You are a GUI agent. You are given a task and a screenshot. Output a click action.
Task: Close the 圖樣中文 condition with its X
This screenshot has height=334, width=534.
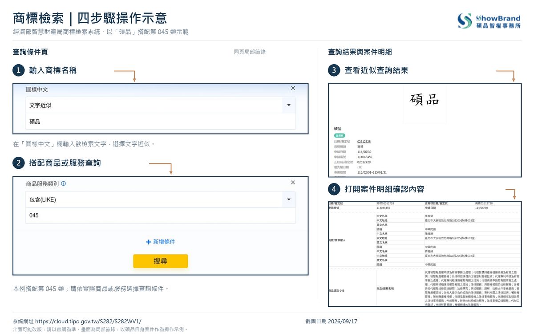pyautogui.click(x=293, y=88)
